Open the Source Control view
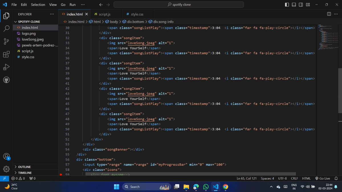 tap(6, 42)
